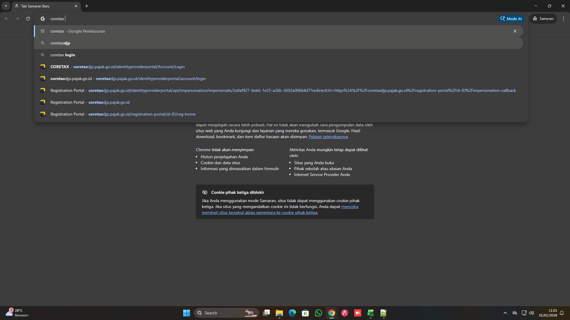Viewport: 570px width, 320px height.
Task: Click the Samaran incognito profile badge
Action: pos(543,18)
